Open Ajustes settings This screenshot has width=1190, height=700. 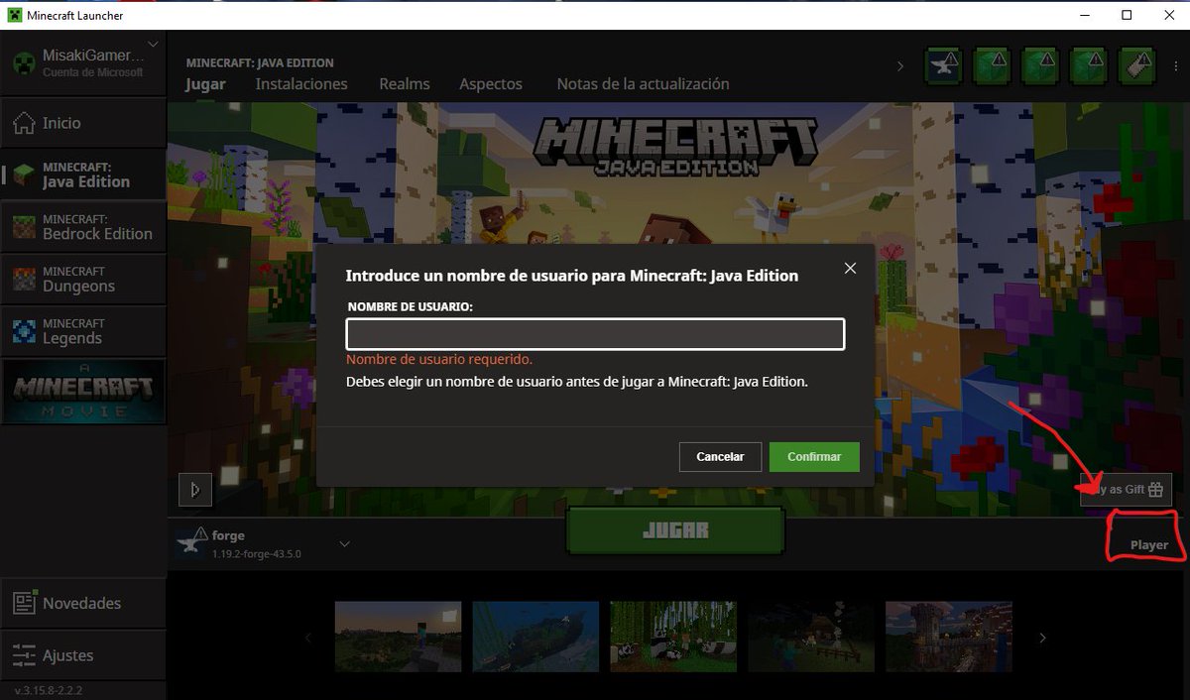(x=83, y=655)
